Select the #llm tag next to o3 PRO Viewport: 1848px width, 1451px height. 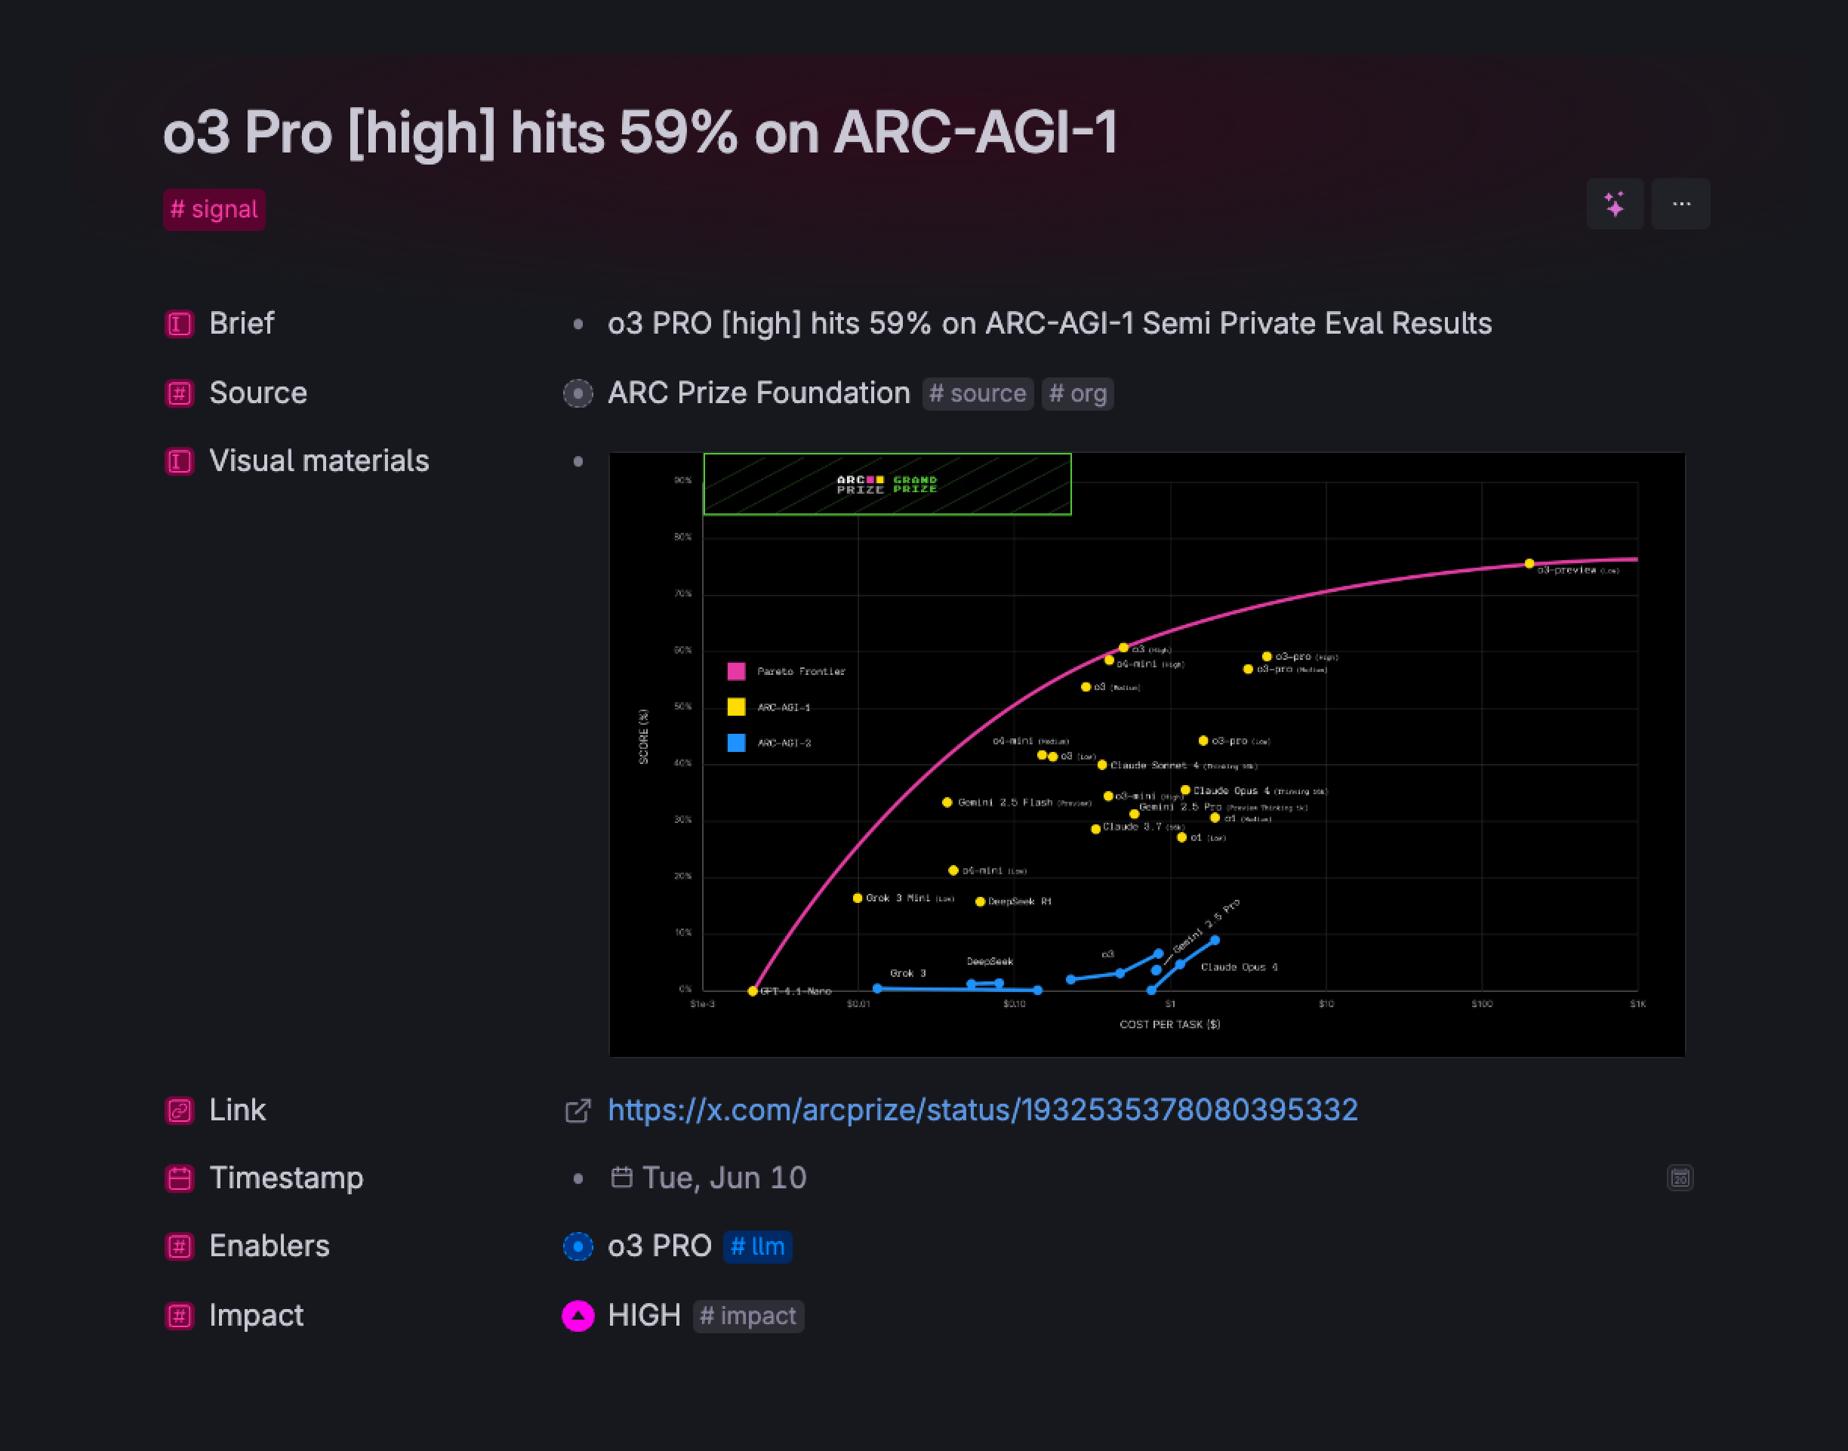(758, 1247)
